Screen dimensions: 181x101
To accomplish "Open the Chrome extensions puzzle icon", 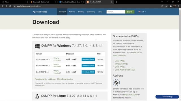I will (x=171, y=6).
